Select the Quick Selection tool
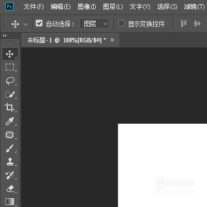Image resolution: width=207 pixels, height=207 pixels. coord(10,94)
